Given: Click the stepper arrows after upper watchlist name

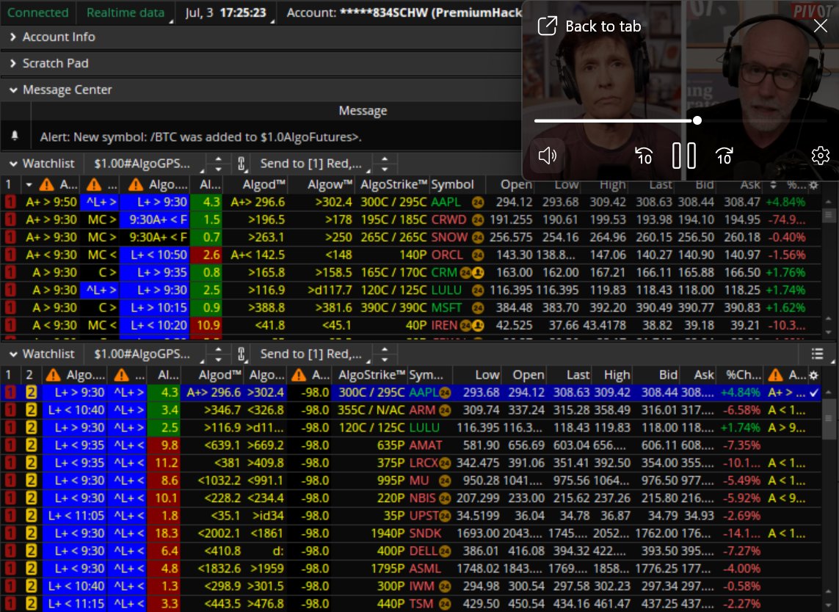Looking at the screenshot, I should coord(218,164).
